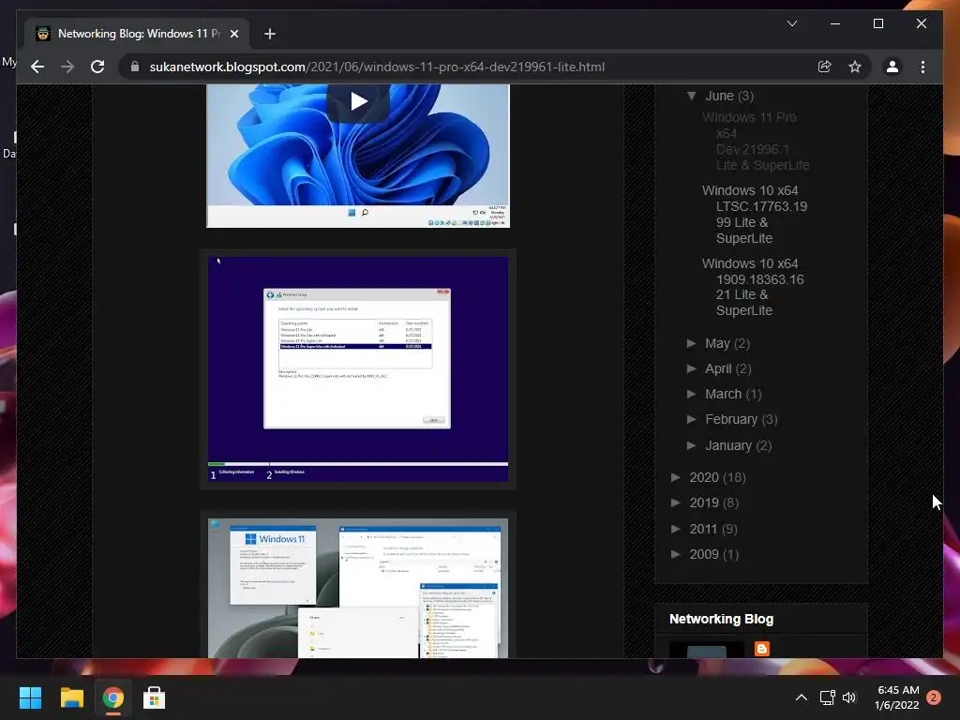Reload the current page
Viewport: 960px width, 720px height.
97,67
